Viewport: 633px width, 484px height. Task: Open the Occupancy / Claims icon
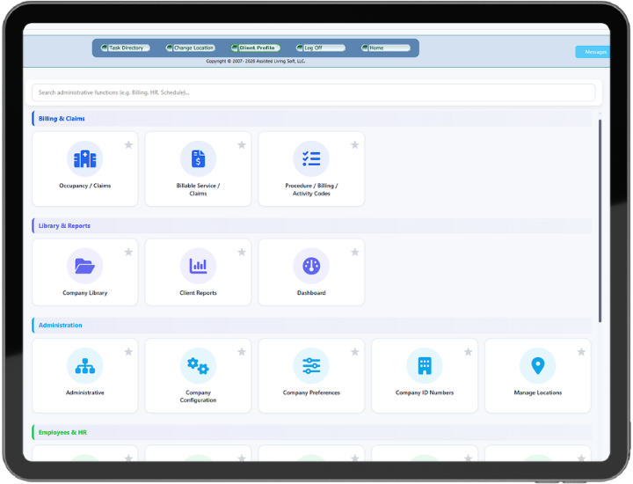(84, 158)
